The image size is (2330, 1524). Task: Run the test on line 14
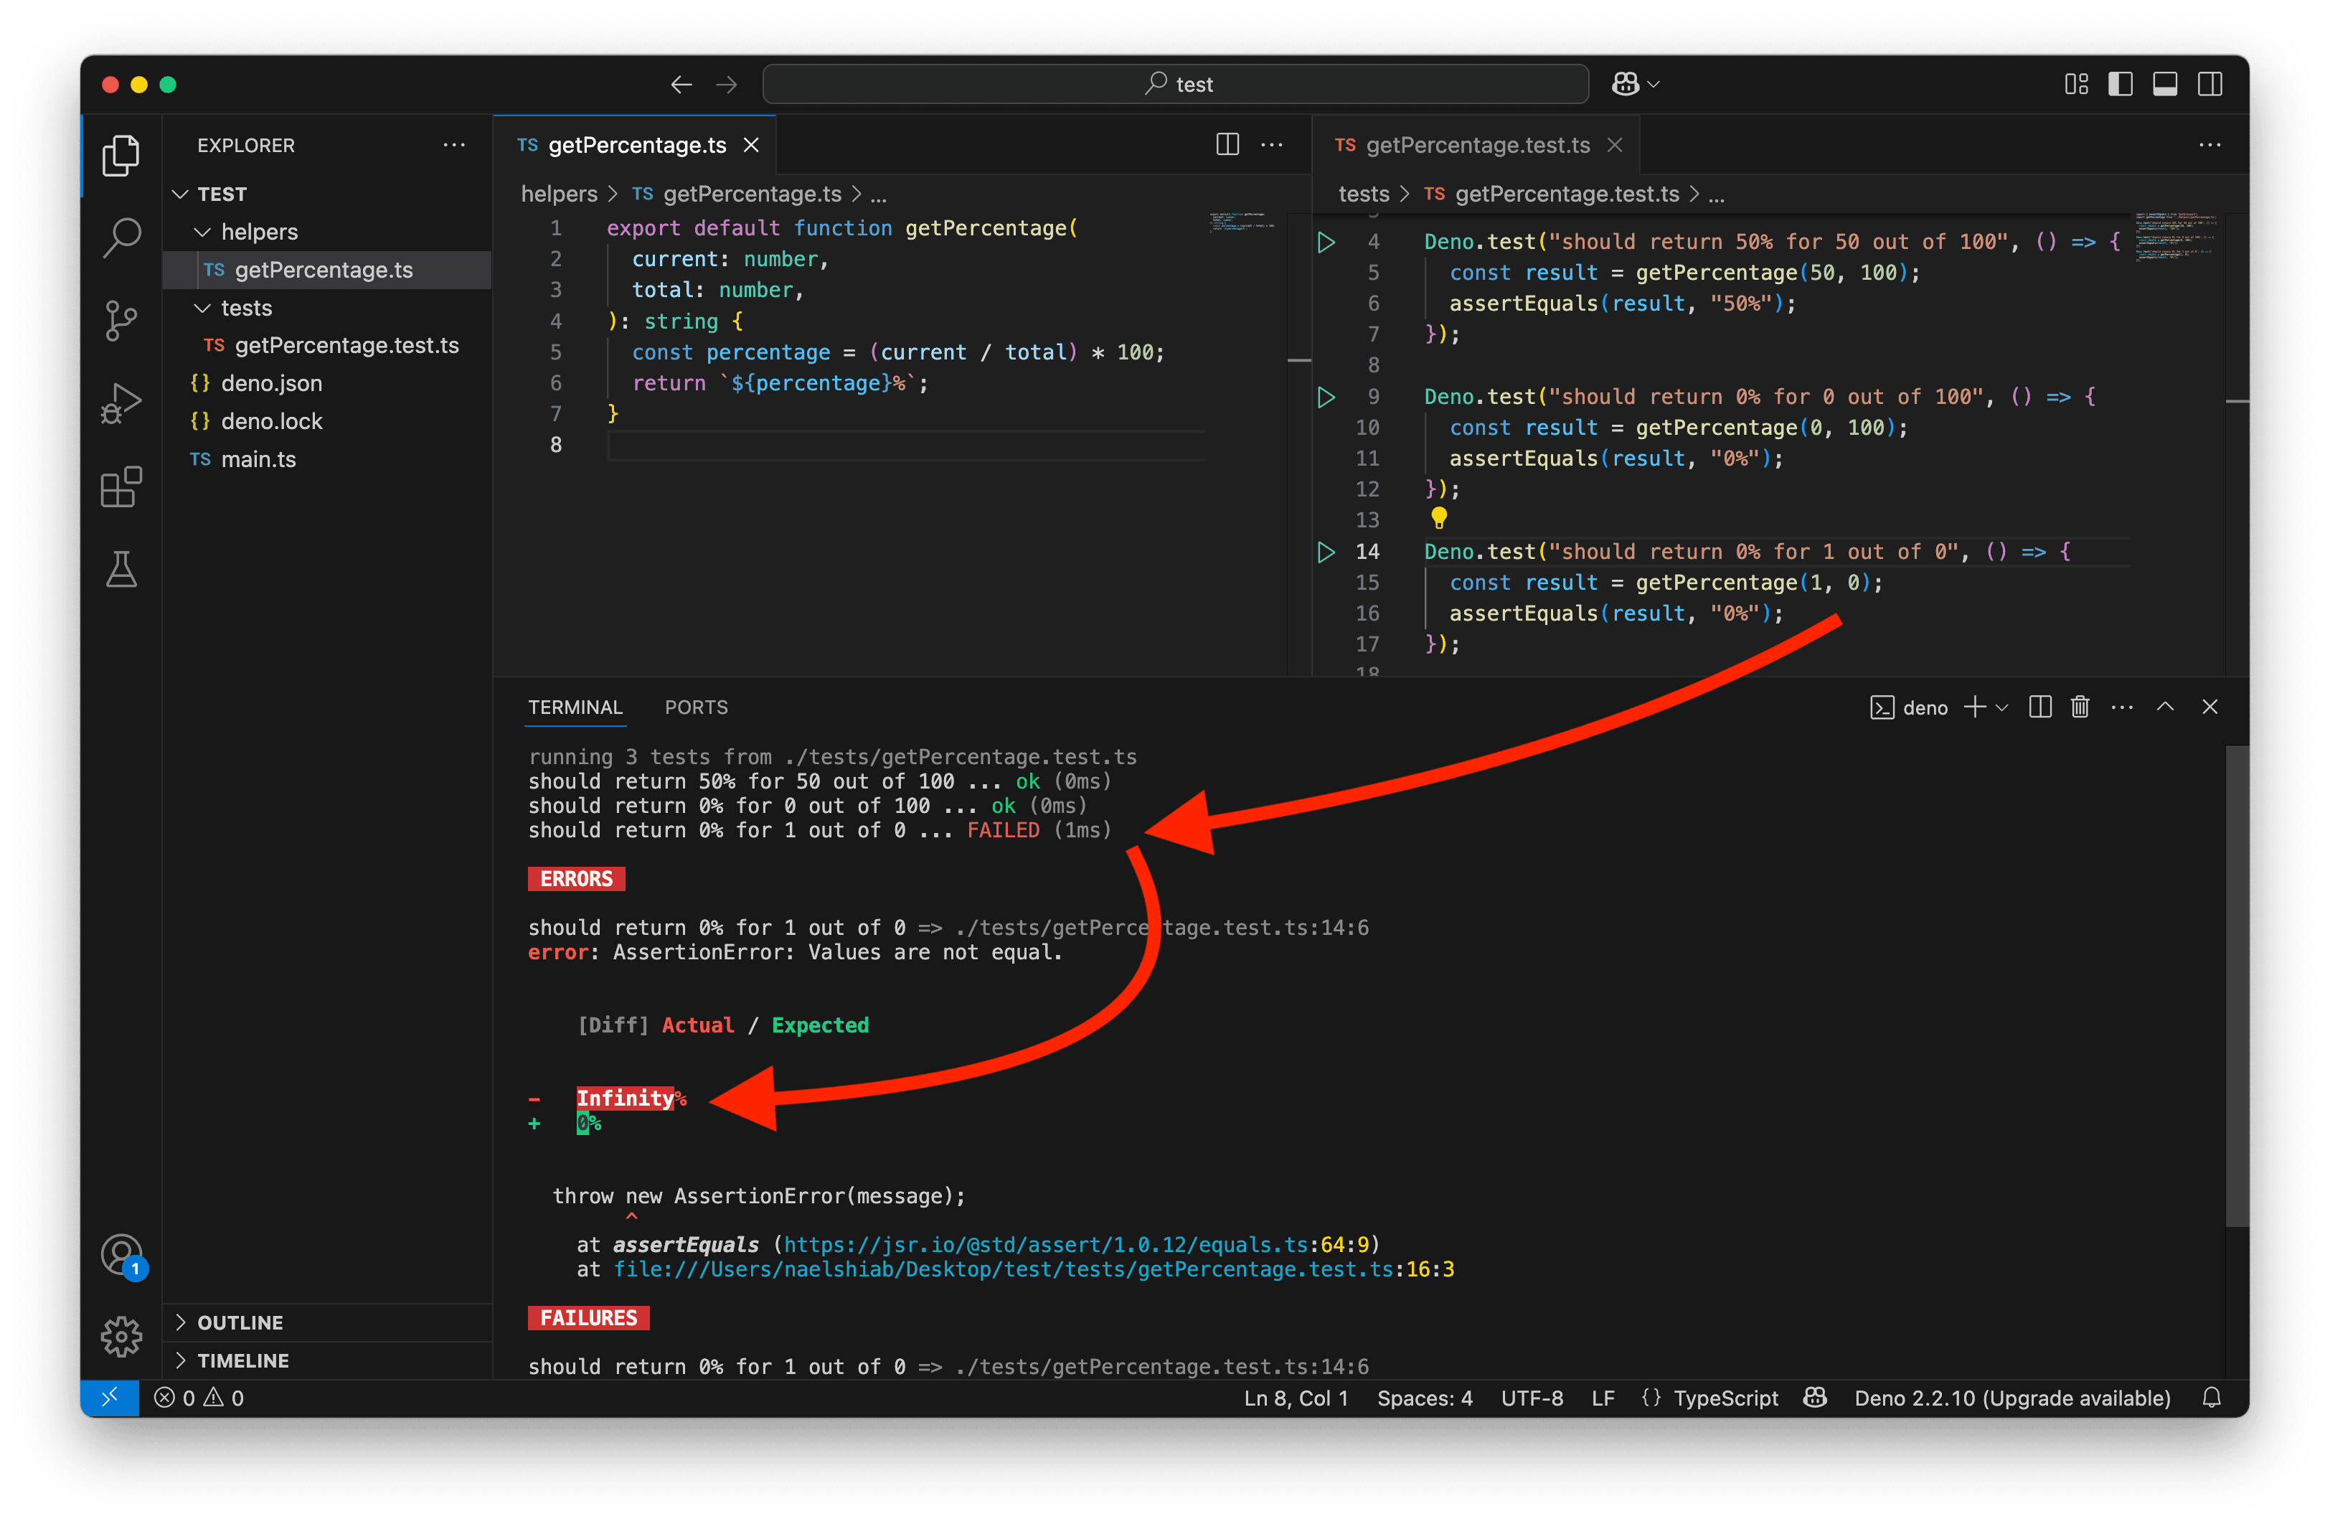(x=1326, y=552)
